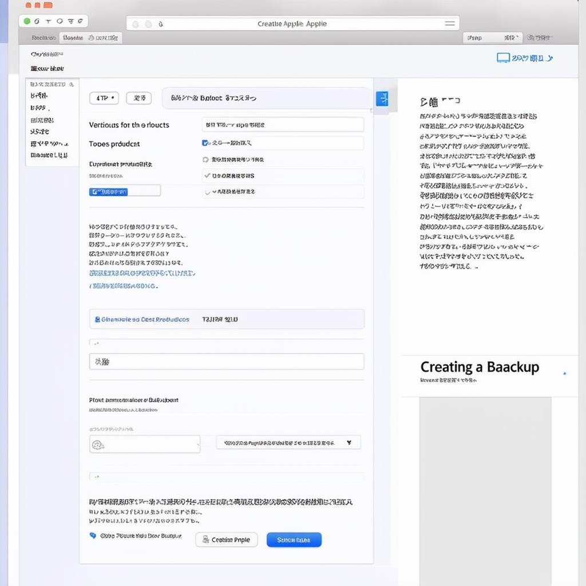Tick the empty checkbox below the blue one
Screen dimensions: 586x586
click(x=205, y=160)
